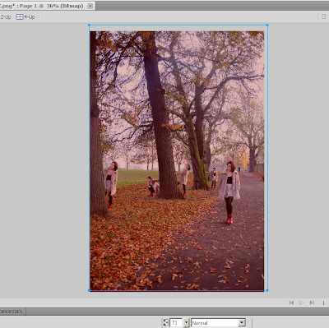Click the top-right bitmap selection handle
Screen dimensions: 329x328
tap(267, 25)
